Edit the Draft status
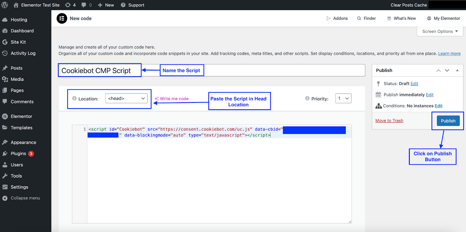 click(x=414, y=84)
